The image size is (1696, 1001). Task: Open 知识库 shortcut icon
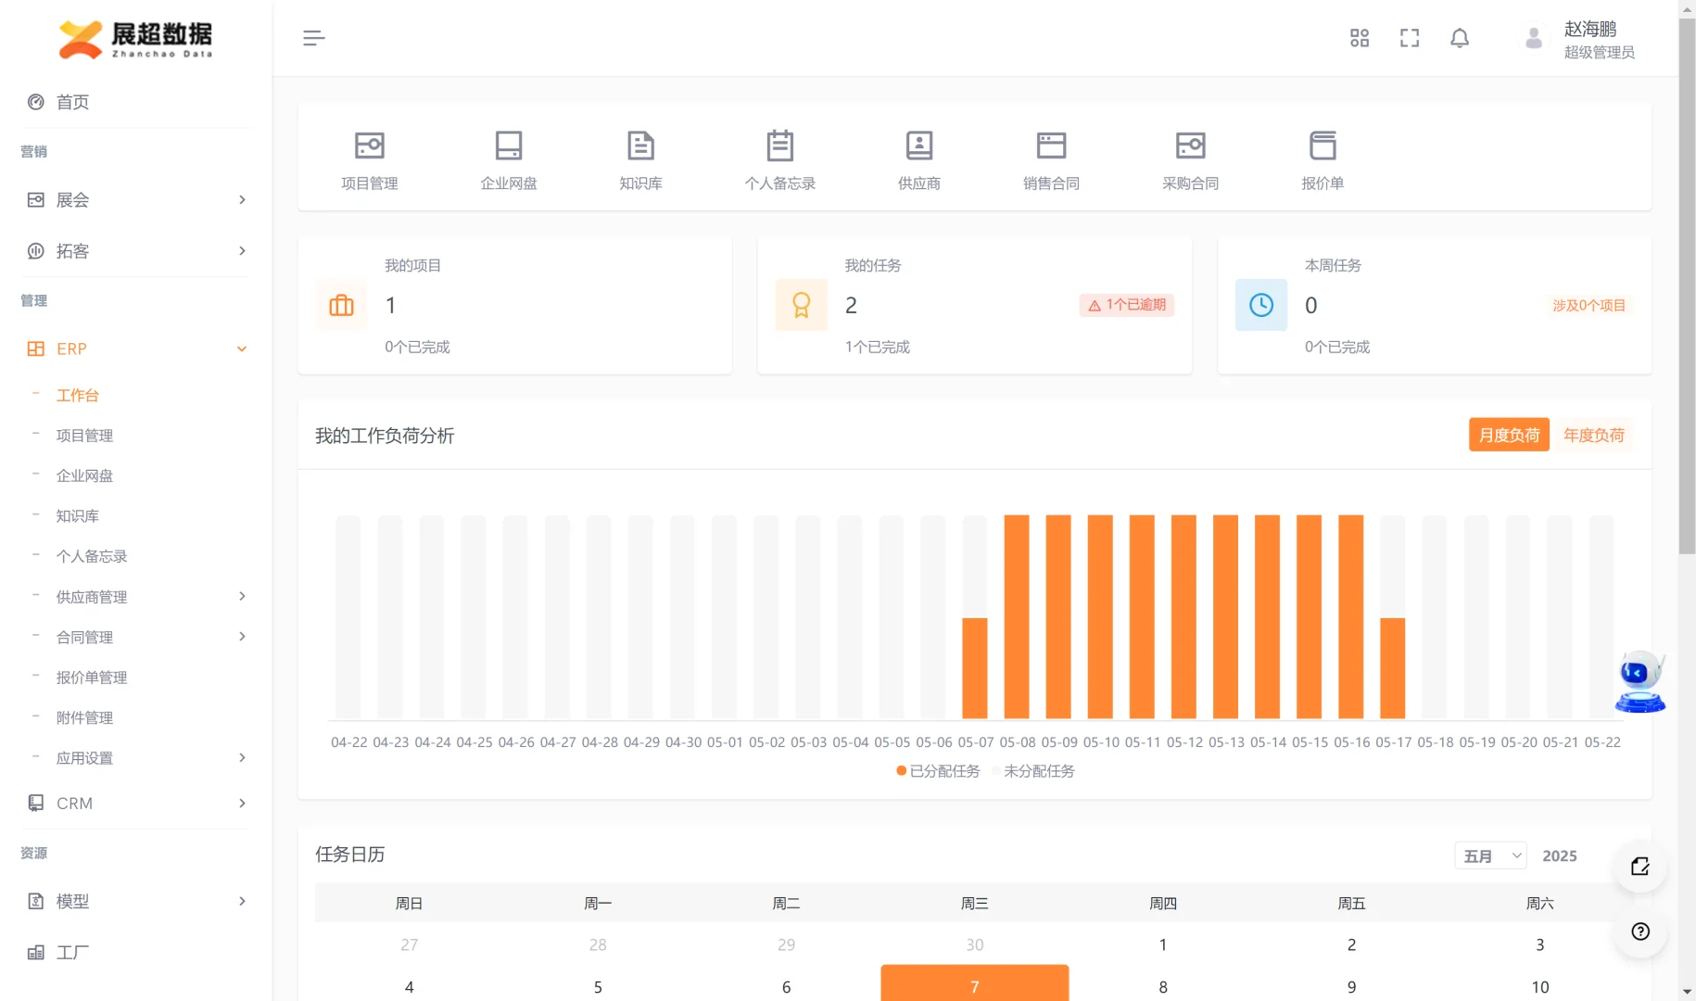(640, 146)
